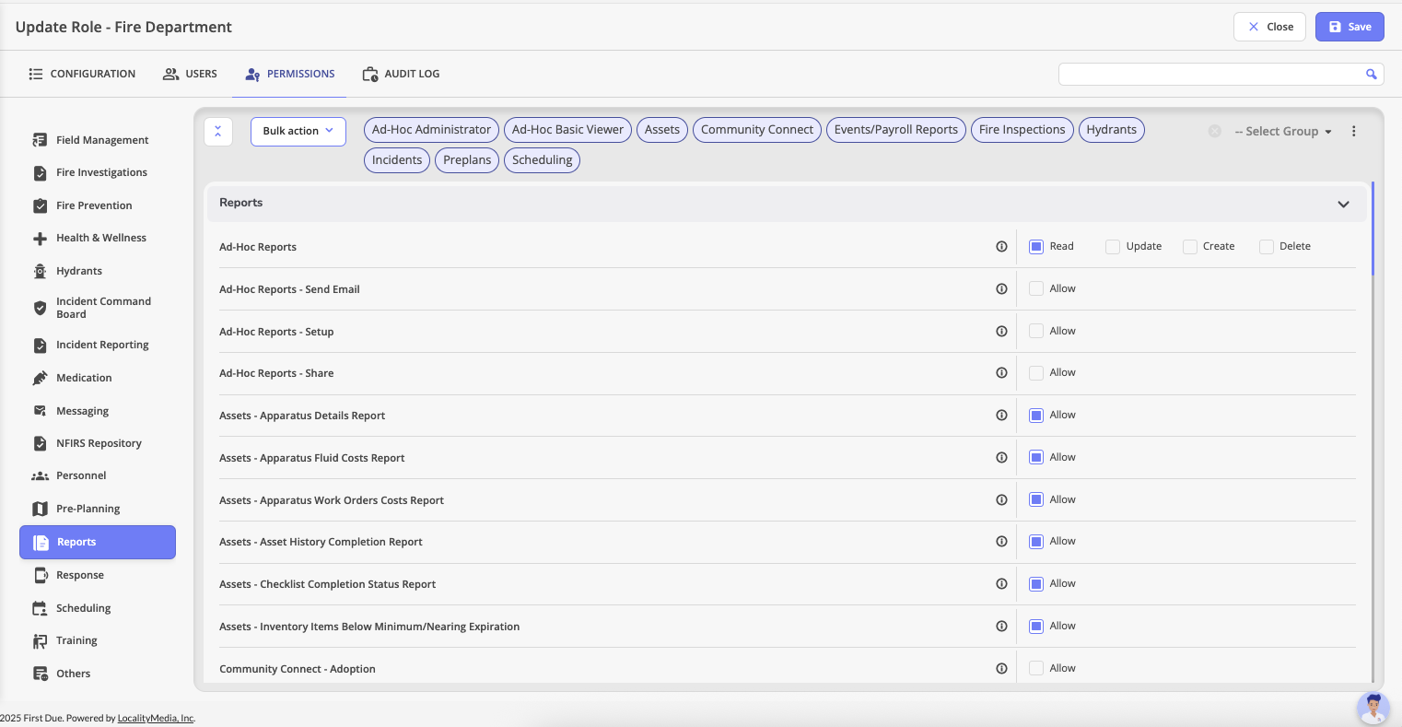Filter by Events/Payroll Reports tag
Image resolution: width=1402 pixels, height=727 pixels.
(x=896, y=130)
